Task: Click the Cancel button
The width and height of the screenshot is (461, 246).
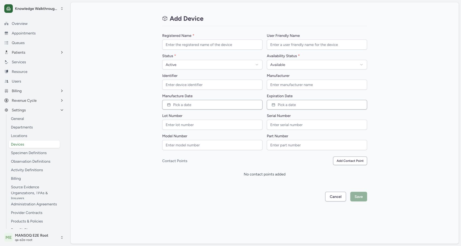Action: click(x=336, y=197)
